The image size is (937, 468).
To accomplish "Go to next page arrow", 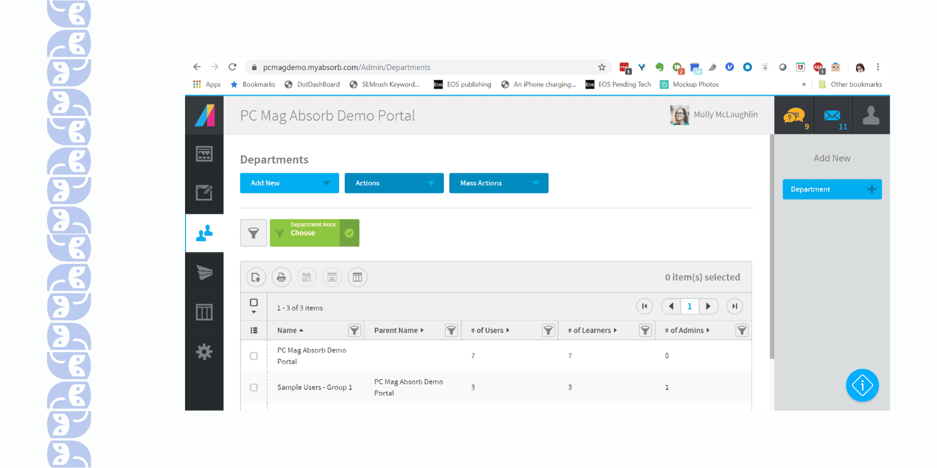I will tap(708, 306).
